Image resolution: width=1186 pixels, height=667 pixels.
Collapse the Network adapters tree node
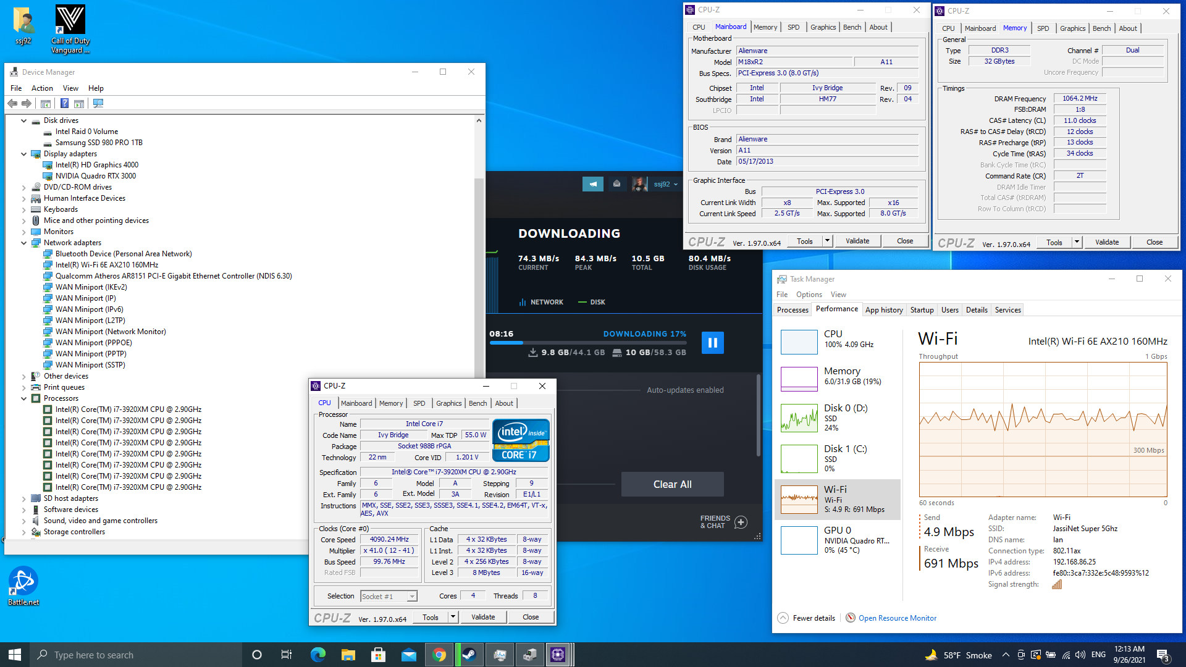point(24,243)
